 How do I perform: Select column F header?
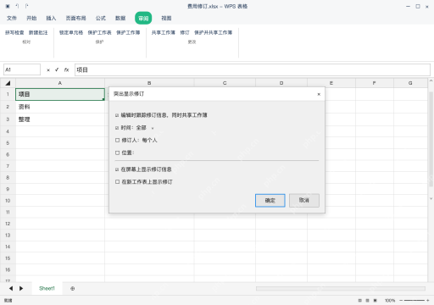click(375, 83)
